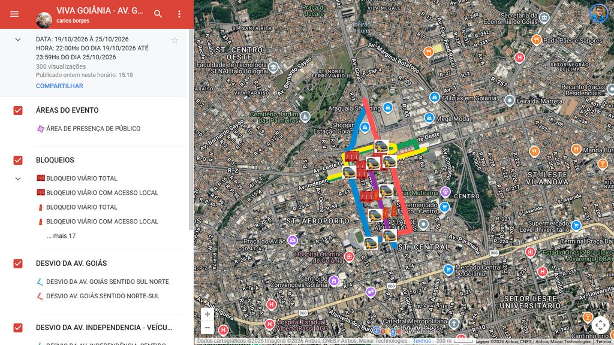Zoom out on the map
The height and width of the screenshot is (345, 614).
click(x=207, y=328)
